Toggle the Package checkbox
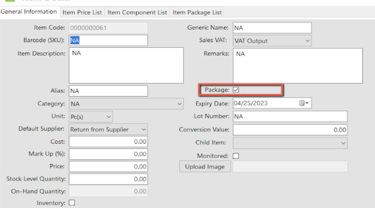Image resolution: width=375 pixels, height=208 pixels. (236, 90)
